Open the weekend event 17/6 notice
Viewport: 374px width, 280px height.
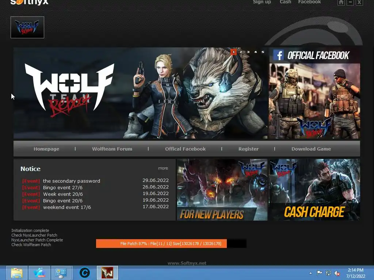tap(67, 207)
